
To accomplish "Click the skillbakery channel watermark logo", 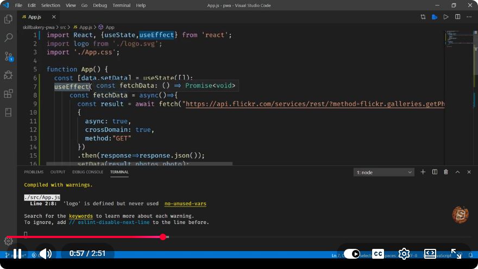I will point(460,215).
